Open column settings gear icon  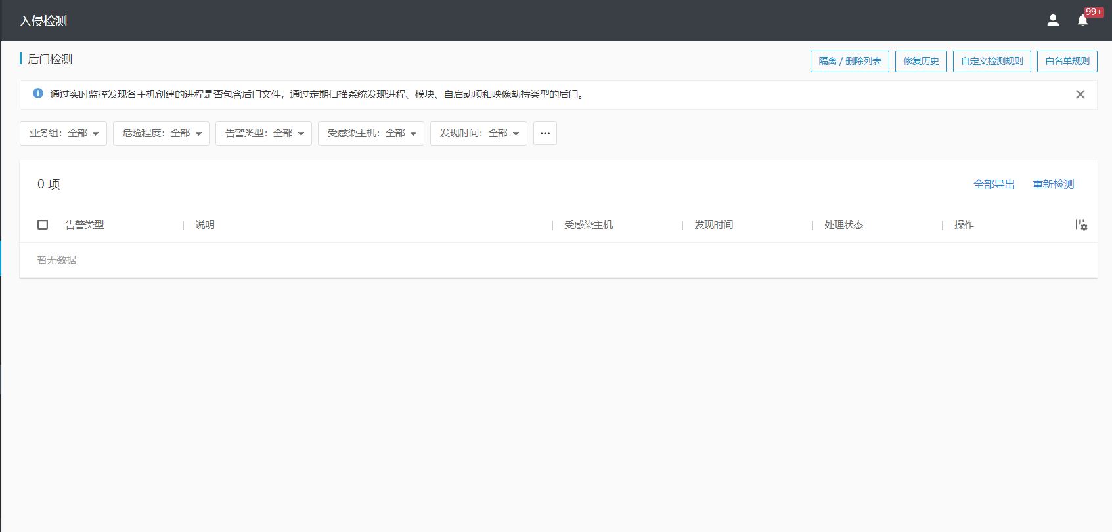[x=1081, y=225]
